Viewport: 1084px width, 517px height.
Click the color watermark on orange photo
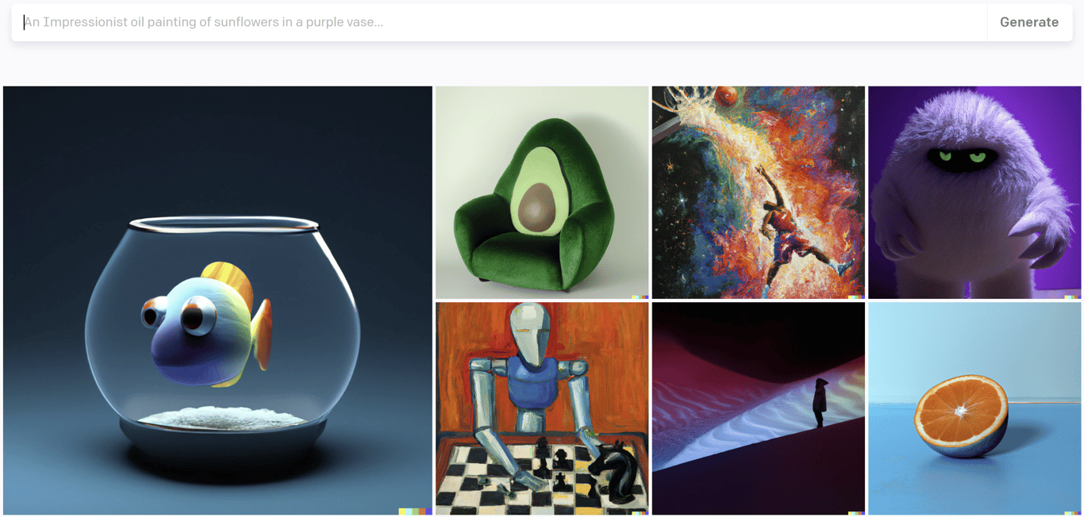tap(1073, 513)
